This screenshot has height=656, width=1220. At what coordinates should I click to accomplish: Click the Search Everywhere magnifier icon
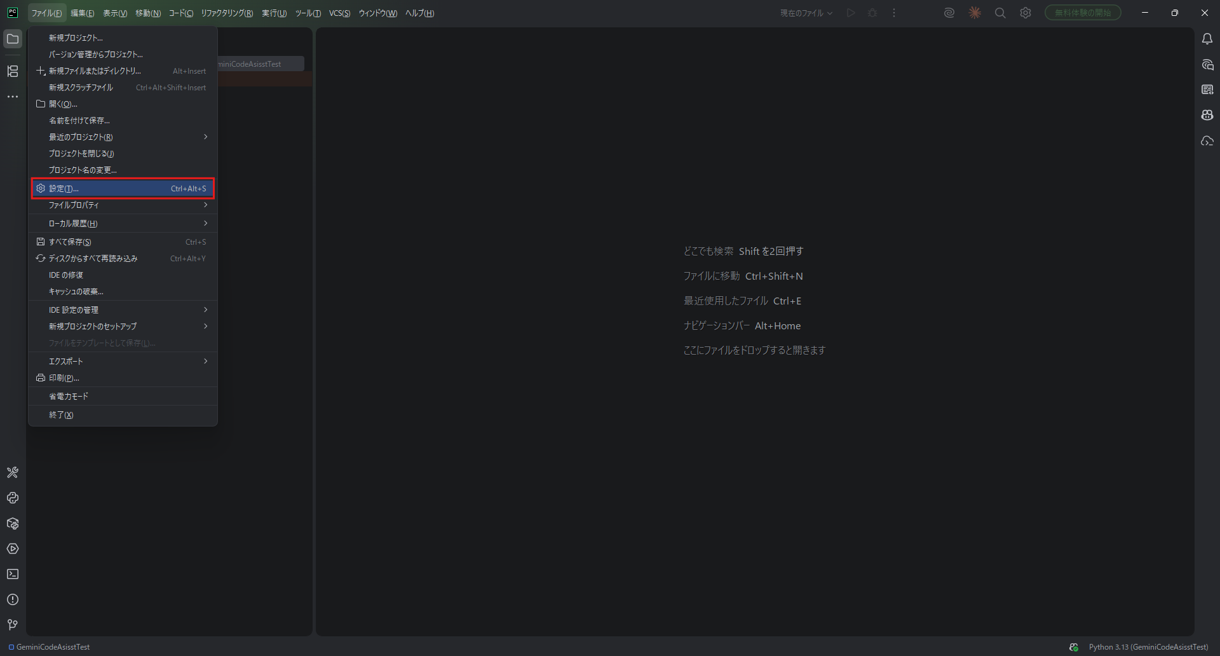click(1000, 13)
